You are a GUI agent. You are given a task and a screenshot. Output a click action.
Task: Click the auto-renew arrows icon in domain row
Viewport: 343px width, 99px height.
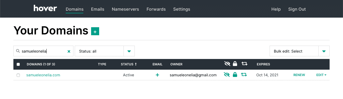pos(244,75)
